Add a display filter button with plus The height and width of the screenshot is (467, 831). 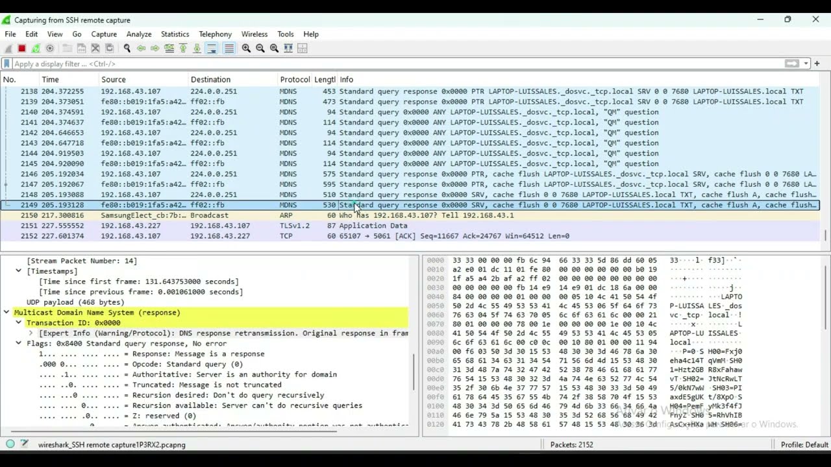817,64
